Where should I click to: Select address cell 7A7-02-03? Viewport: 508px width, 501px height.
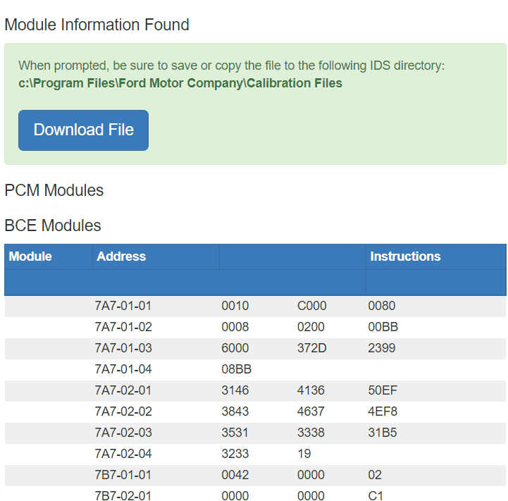click(123, 433)
